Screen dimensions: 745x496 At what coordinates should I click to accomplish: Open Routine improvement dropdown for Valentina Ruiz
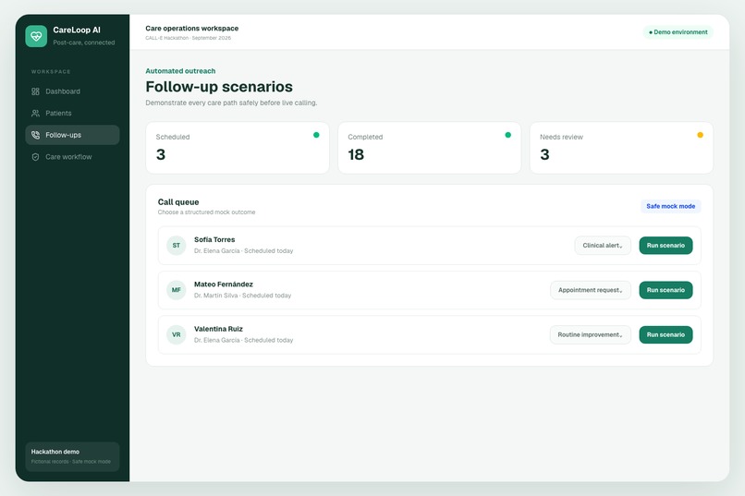(x=590, y=334)
